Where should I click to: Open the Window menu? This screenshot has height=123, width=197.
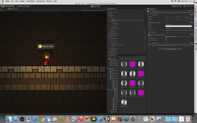pos(49,1)
